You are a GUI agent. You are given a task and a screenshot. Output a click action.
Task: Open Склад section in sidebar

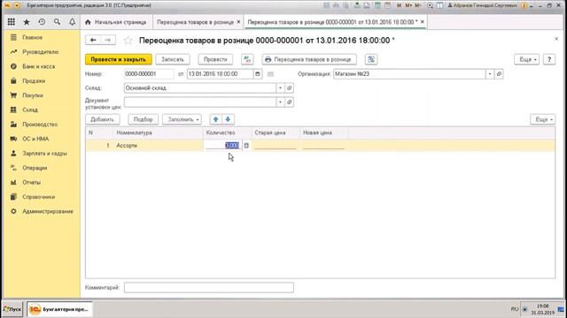click(30, 110)
